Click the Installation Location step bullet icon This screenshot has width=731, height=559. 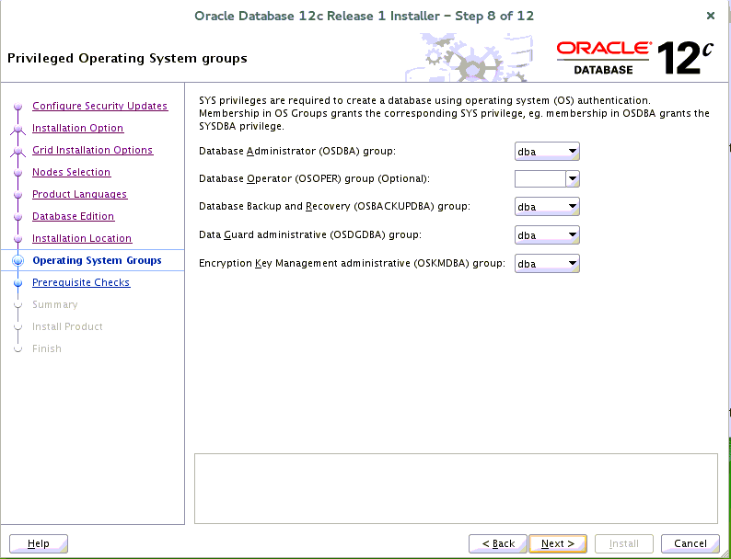(x=17, y=239)
